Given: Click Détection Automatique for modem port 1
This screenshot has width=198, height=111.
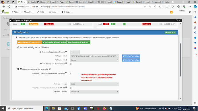Looking at the screenshot, I should [131, 56].
